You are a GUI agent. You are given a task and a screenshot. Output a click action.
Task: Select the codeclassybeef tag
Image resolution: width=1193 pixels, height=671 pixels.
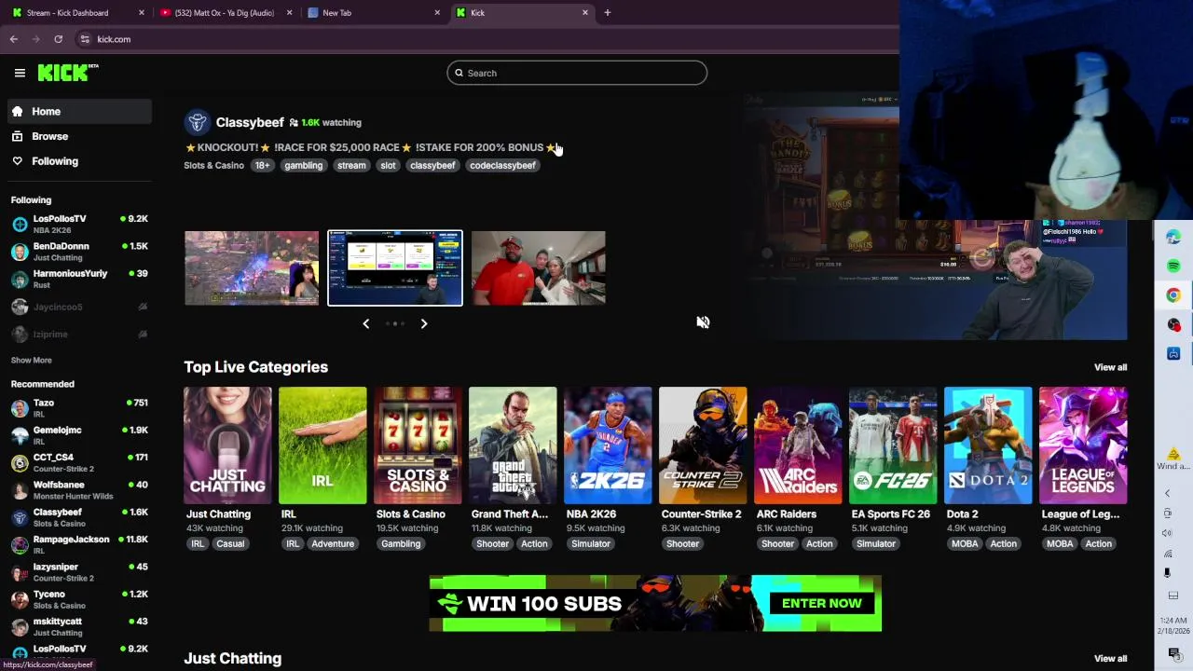pyautogui.click(x=502, y=165)
